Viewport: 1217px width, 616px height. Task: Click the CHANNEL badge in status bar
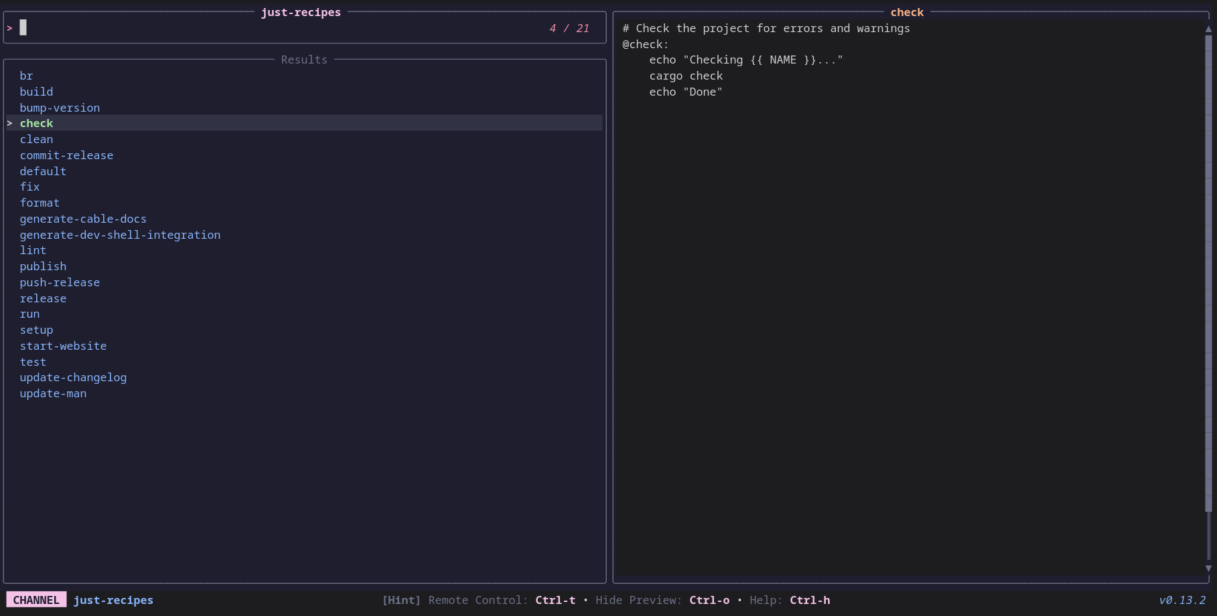36,600
